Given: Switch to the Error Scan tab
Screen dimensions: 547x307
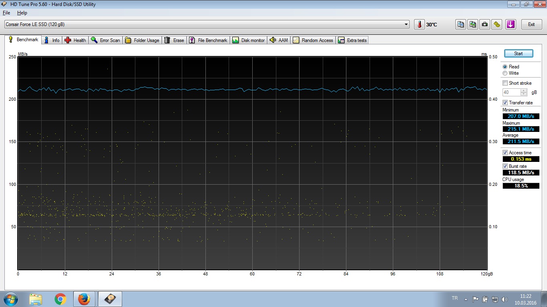Looking at the screenshot, I should (x=105, y=40).
